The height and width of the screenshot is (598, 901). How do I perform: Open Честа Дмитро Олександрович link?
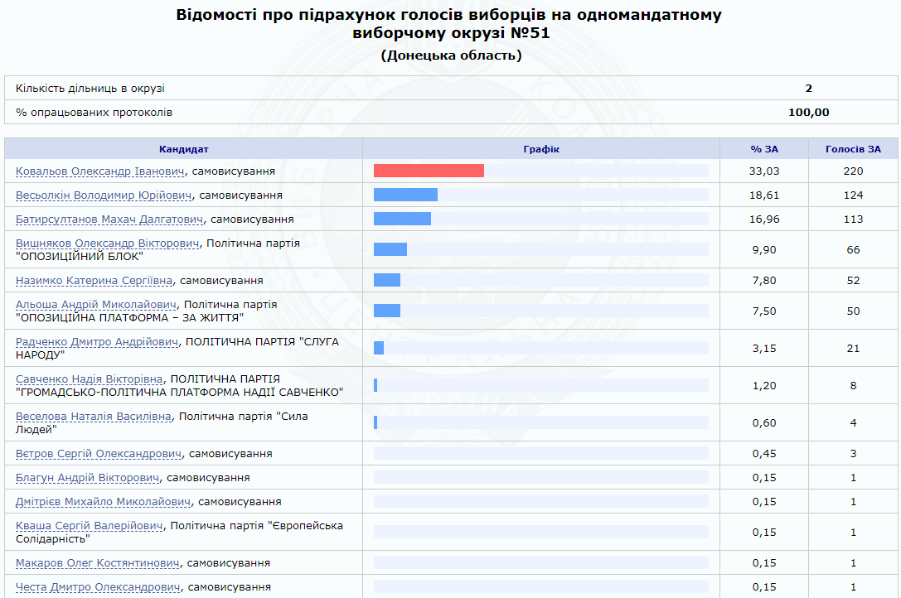pyautogui.click(x=98, y=587)
